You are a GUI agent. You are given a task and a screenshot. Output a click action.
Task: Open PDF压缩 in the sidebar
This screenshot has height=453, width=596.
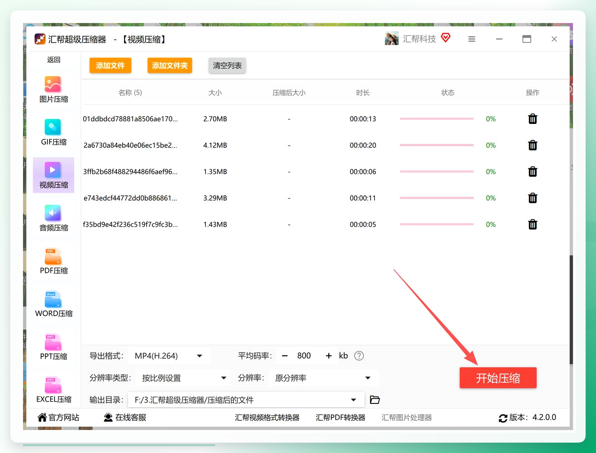coord(54,261)
